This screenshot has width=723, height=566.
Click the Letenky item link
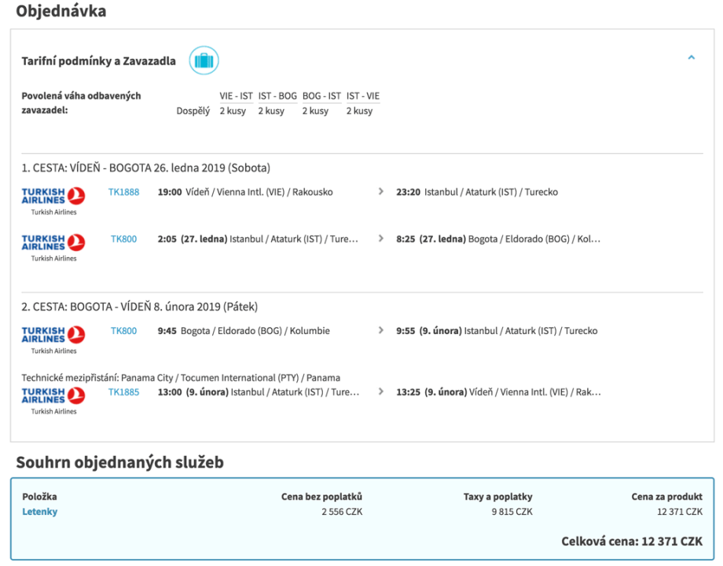coord(39,512)
